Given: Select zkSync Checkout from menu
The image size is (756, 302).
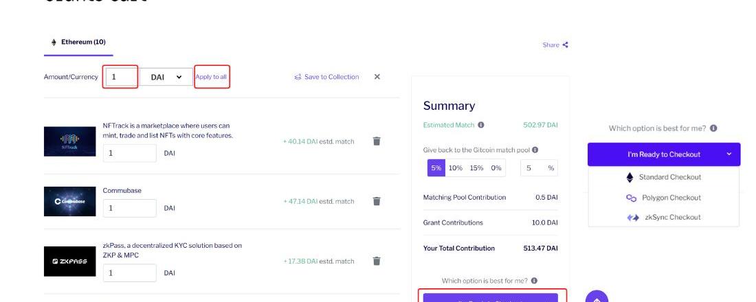Looking at the screenshot, I should coord(663,217).
